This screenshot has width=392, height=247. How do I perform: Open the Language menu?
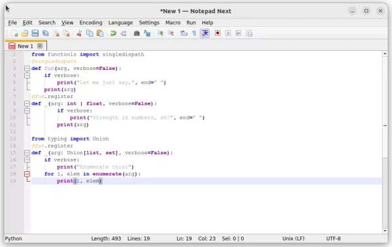pos(120,23)
